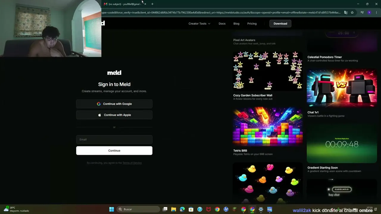Open the Chat 1v1 robots thumbnail
Screen dimensions: 381x214
[342, 88]
